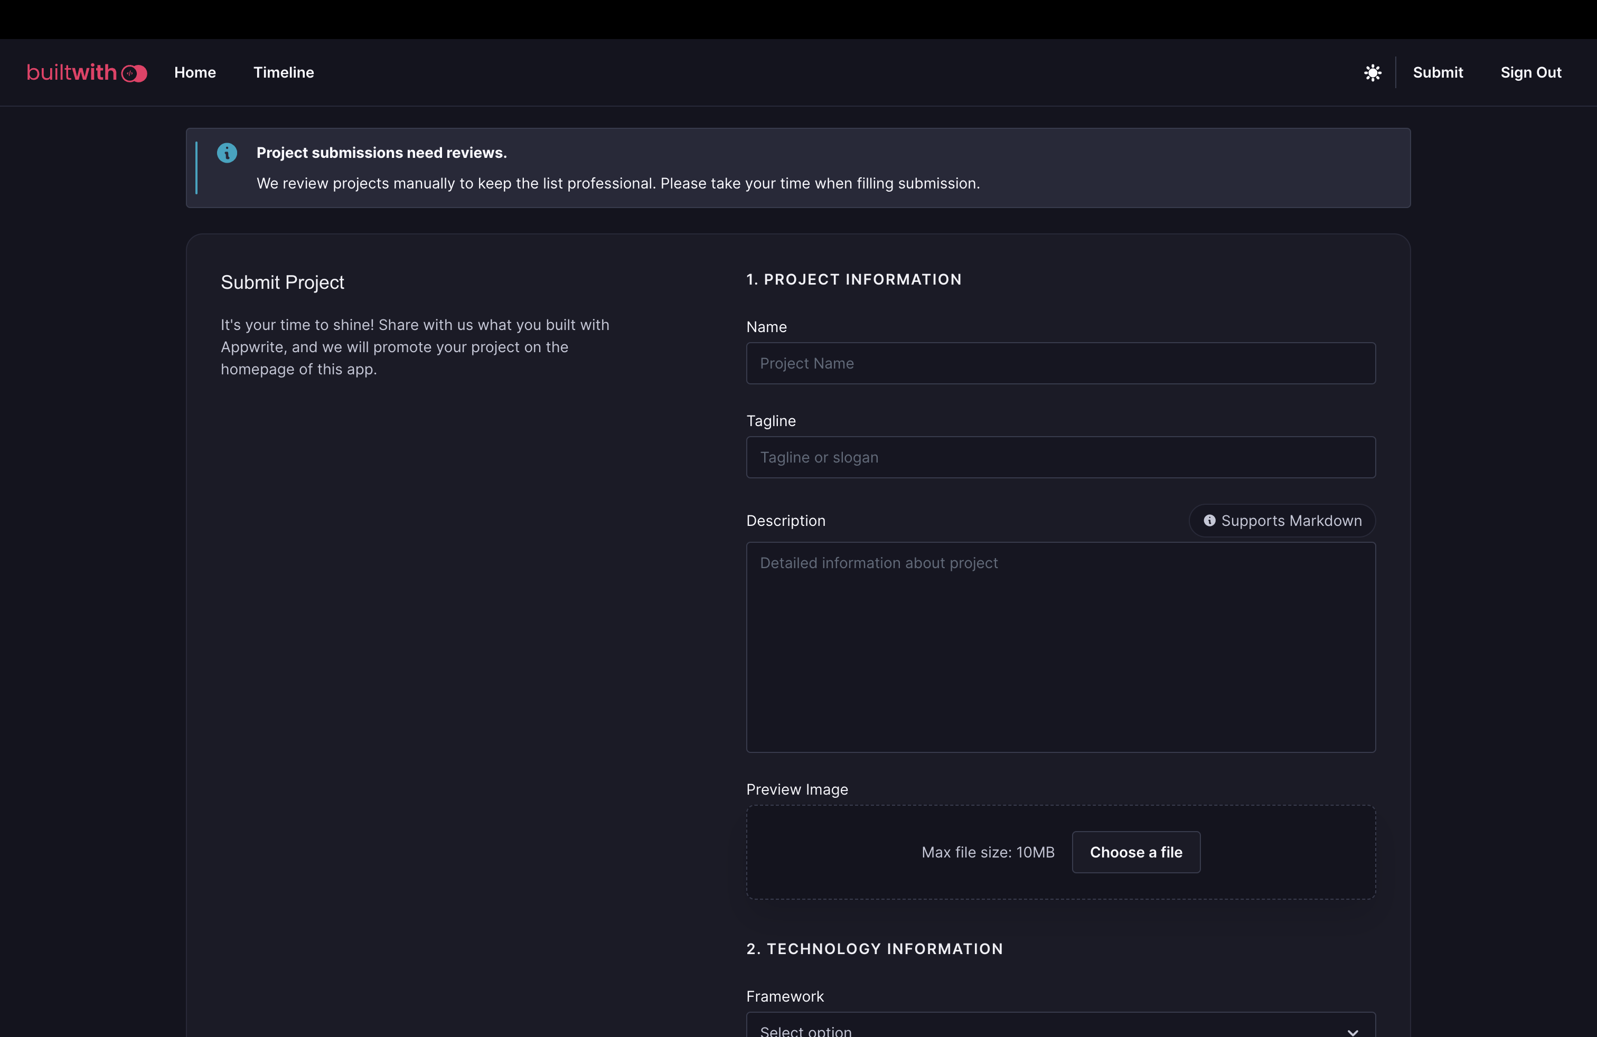
Task: Click the Framework dropdown chevron
Action: point(1353,1032)
